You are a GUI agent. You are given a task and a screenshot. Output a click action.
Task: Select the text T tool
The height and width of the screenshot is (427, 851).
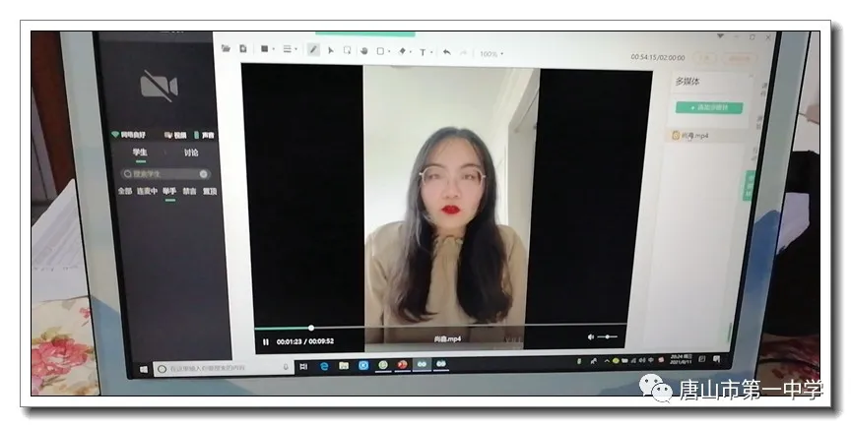[423, 52]
